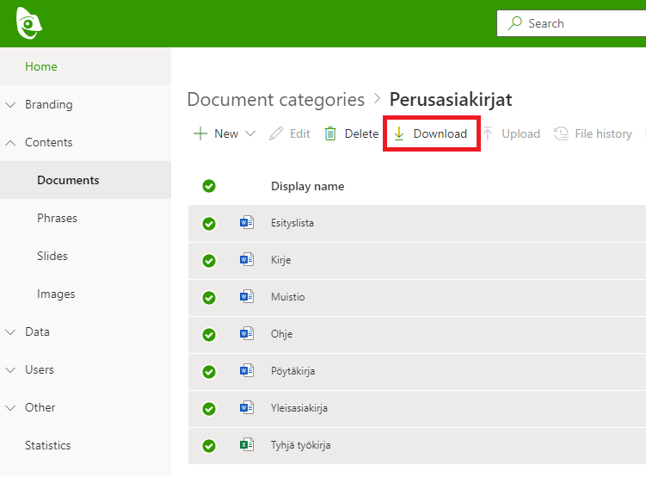Image resolution: width=646 pixels, height=477 pixels.
Task: Click the Word icon beside Esityslista
Action: (247, 223)
